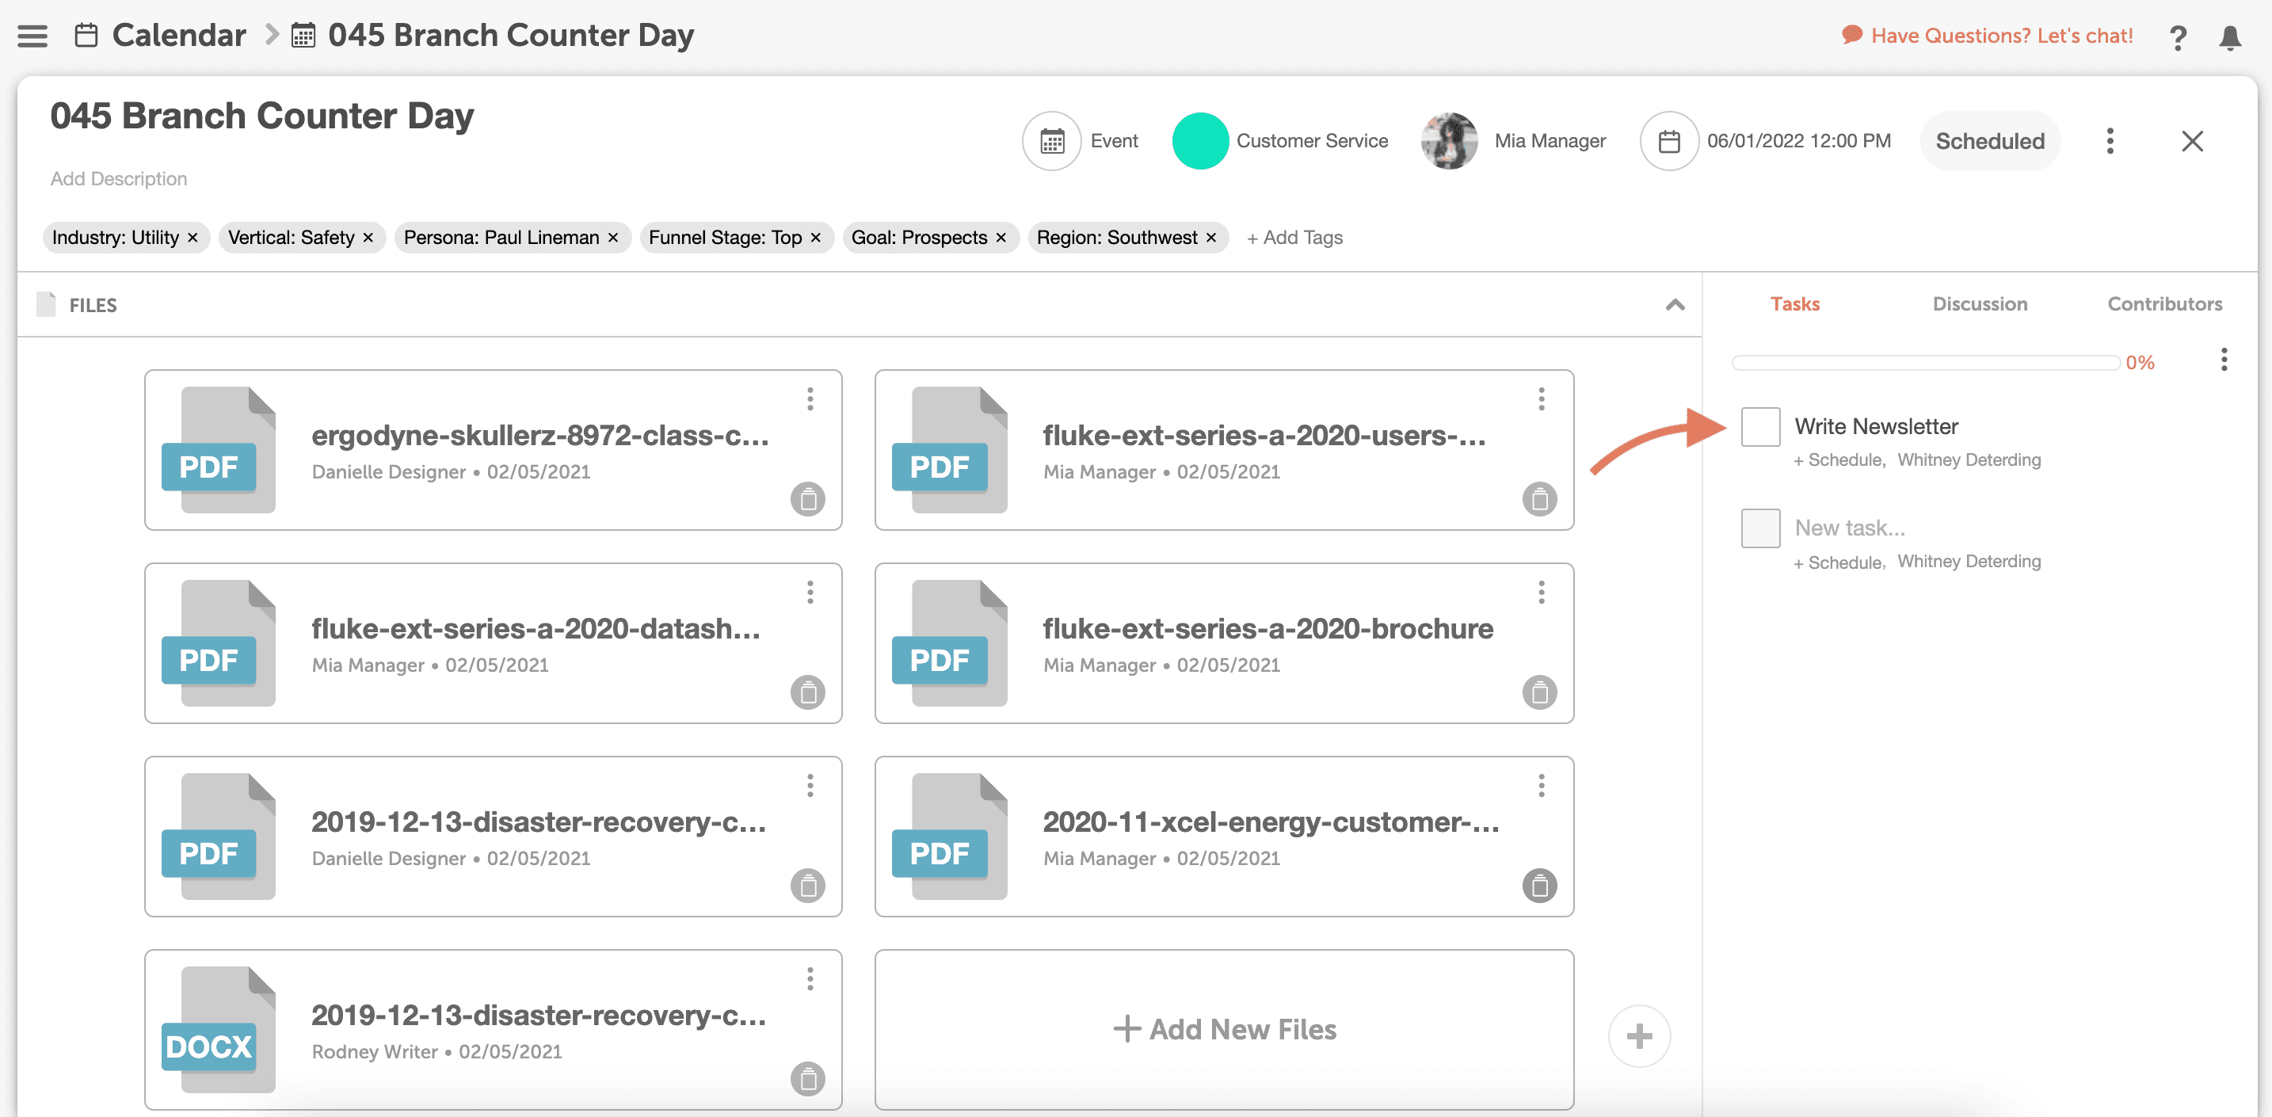Click the notifications bell icon

[2230, 37]
